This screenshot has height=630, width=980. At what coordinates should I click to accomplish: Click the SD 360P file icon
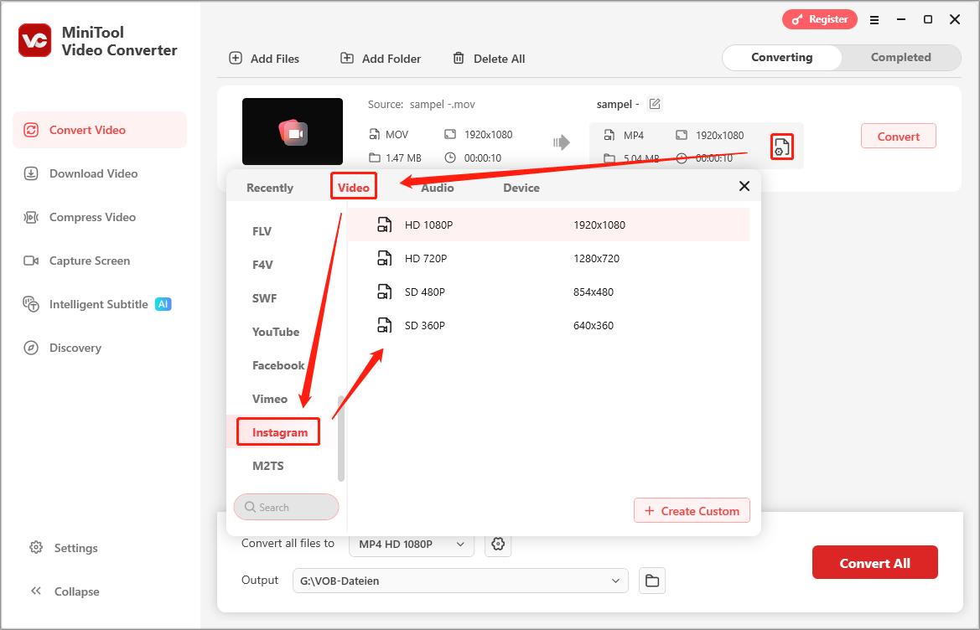point(385,325)
